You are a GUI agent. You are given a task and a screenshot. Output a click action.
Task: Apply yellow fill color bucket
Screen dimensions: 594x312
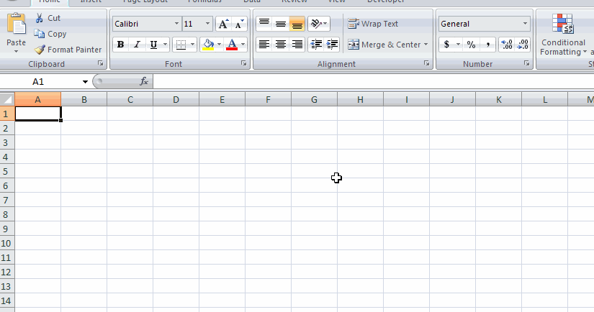(x=208, y=45)
